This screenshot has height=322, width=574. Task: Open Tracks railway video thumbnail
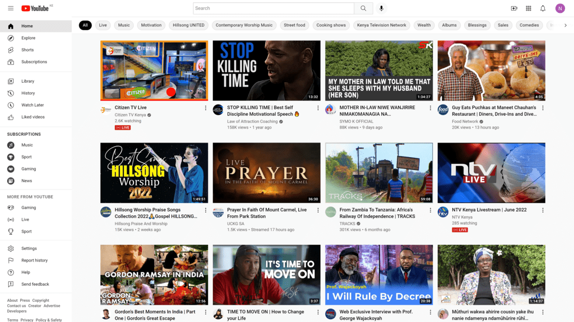[x=379, y=173]
